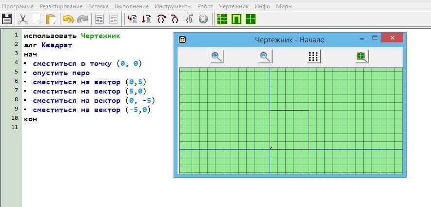This screenshot has height=207, width=431.
Task: Click the 'Чертежник - Начало' window title
Action: (290, 40)
